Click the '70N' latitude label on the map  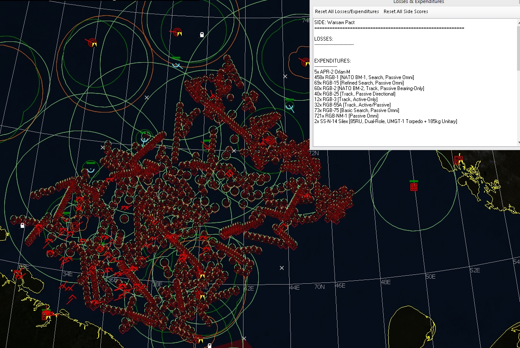click(x=319, y=287)
